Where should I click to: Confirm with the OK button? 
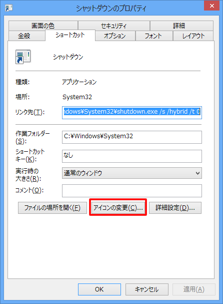click(x=99, y=289)
